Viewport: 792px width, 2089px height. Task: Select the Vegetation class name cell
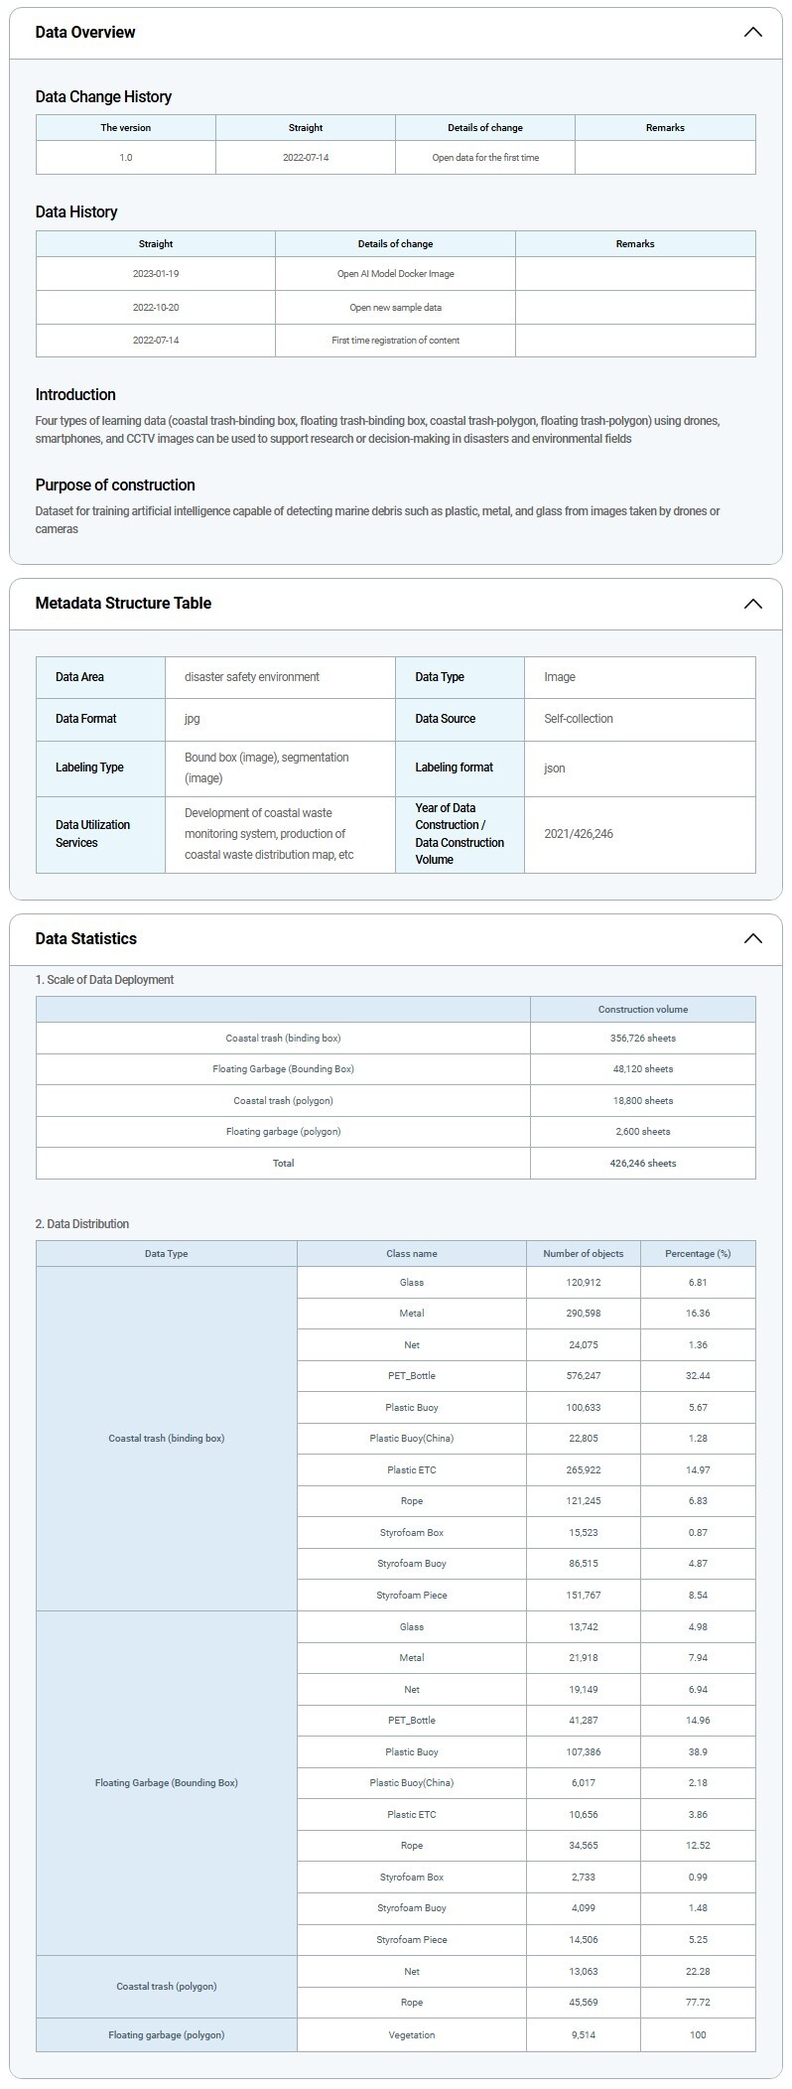point(411,2034)
